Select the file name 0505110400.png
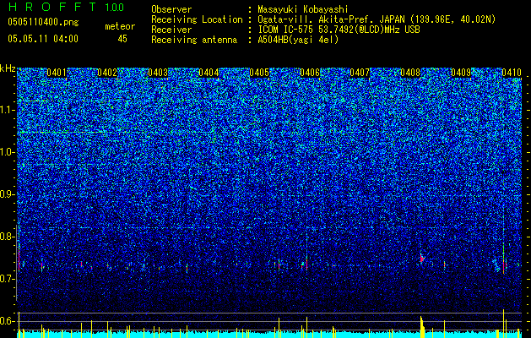The height and width of the screenshot is (338, 531). coord(43,22)
